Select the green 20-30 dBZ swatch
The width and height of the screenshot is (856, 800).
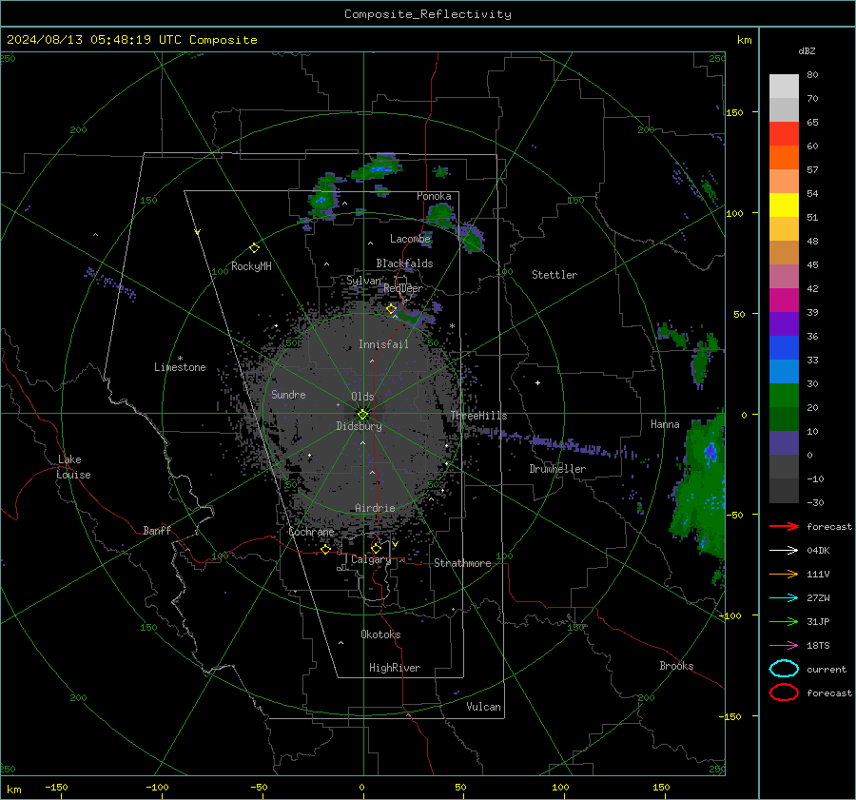784,396
